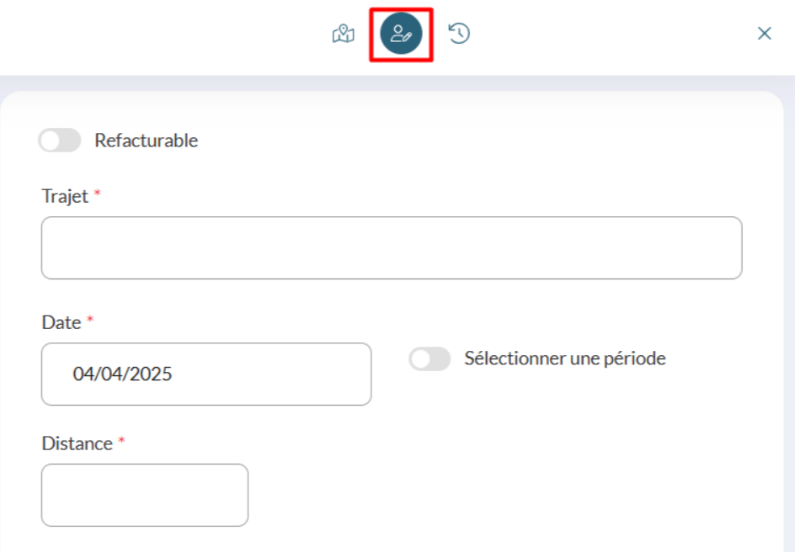Enable the Refacturable switch
The image size is (795, 552).
(60, 141)
